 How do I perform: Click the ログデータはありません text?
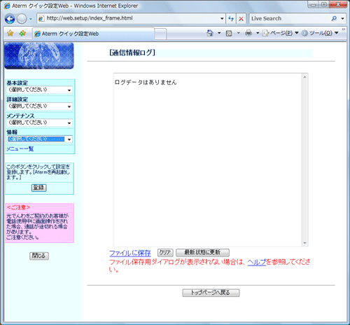146,82
